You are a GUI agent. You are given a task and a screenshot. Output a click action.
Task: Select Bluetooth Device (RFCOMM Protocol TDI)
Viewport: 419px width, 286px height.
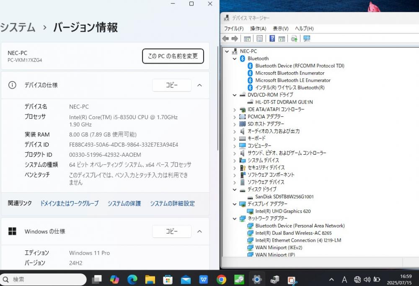pyautogui.click(x=300, y=66)
